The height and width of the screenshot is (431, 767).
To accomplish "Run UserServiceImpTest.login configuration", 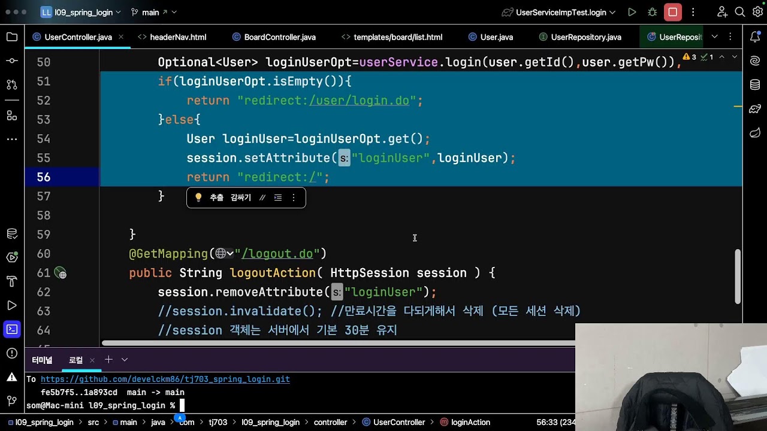I will 632,12.
